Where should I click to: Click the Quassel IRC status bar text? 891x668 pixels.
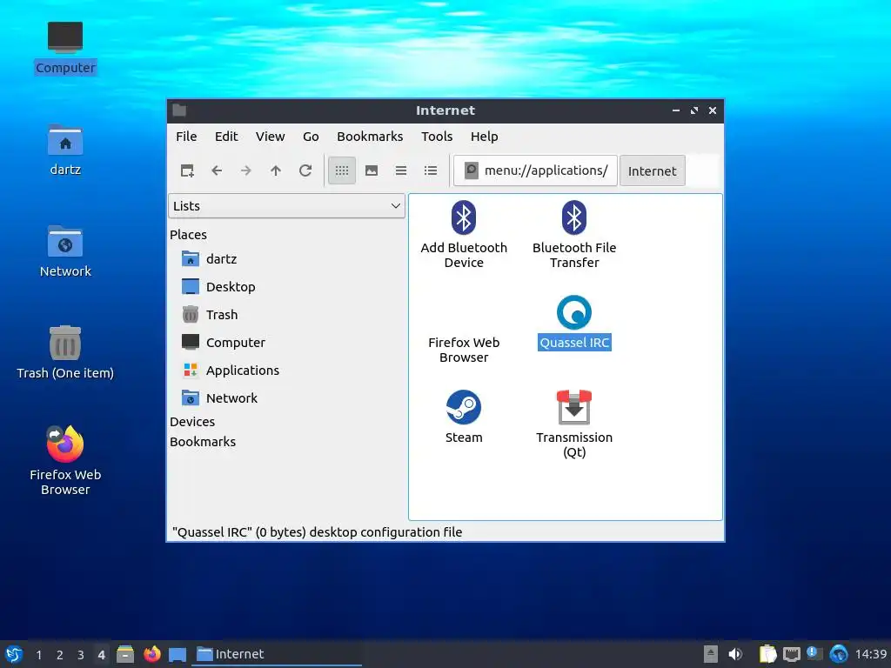[x=317, y=532]
